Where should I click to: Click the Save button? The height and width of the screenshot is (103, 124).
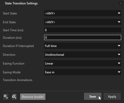click(93, 96)
